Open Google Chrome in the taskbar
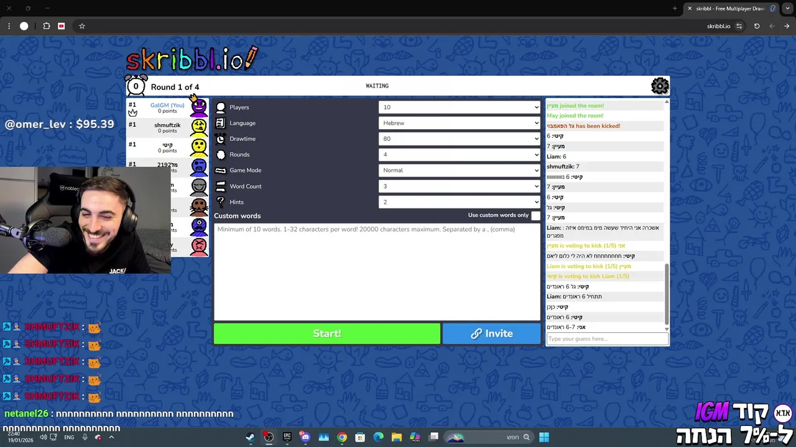The image size is (796, 447). point(342,437)
